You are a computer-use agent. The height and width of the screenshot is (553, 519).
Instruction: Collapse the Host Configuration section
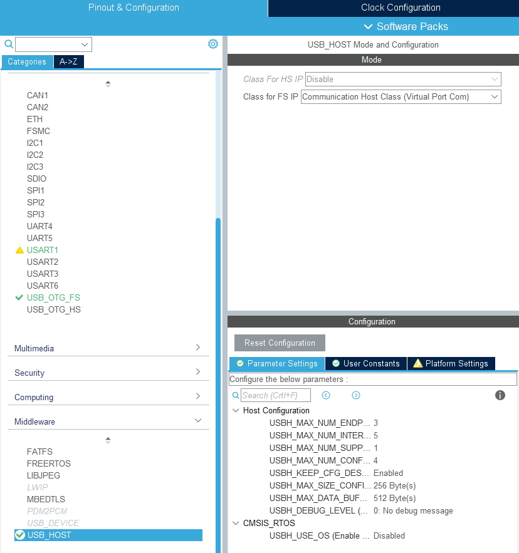click(x=236, y=410)
